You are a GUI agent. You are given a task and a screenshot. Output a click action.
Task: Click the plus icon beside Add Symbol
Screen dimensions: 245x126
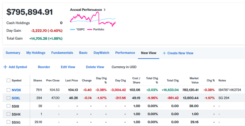[5, 67]
